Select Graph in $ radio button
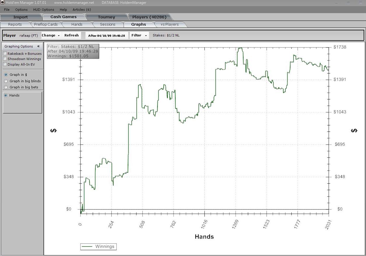This screenshot has height=256, width=366. pos(6,75)
